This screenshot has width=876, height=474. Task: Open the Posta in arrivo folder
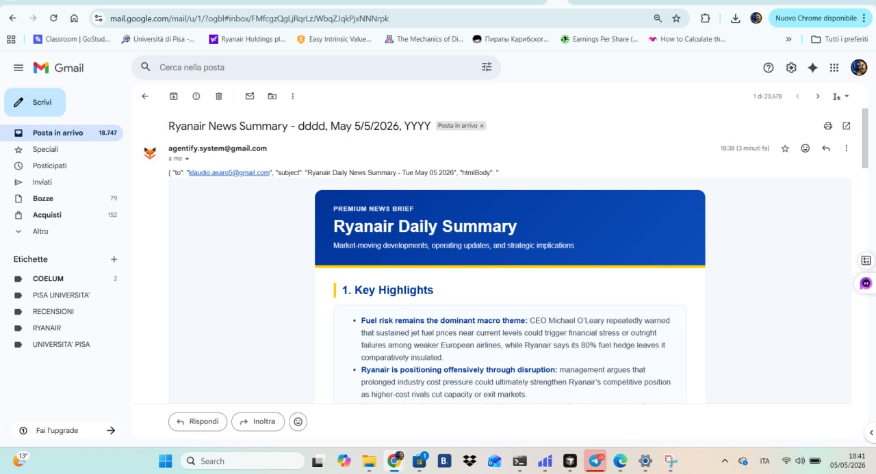62,133
